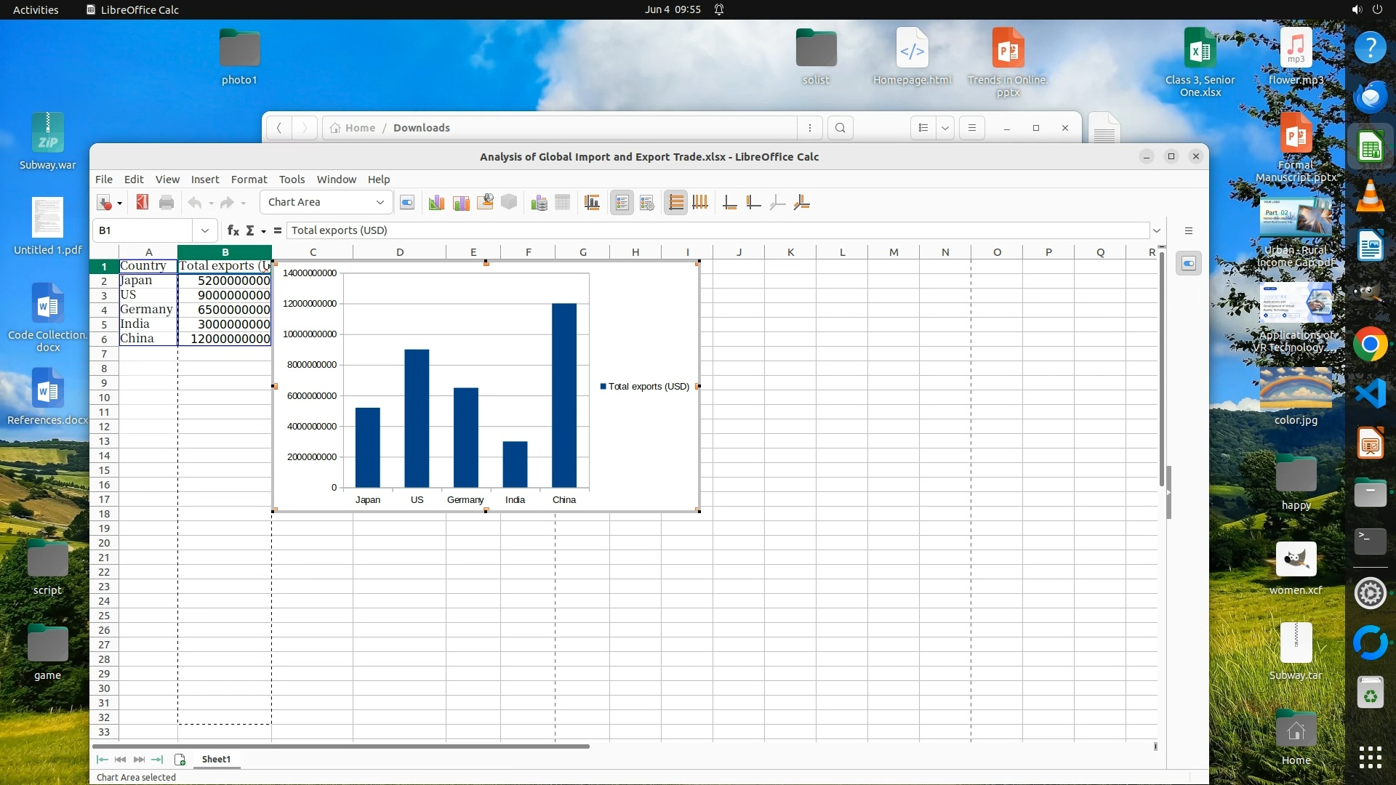This screenshot has height=785, width=1396.
Task: Toggle Vertical Grids button
Action: tap(700, 203)
